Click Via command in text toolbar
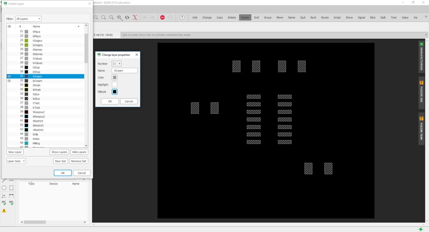Viewport: 429px width, 232px height. [x=415, y=17]
